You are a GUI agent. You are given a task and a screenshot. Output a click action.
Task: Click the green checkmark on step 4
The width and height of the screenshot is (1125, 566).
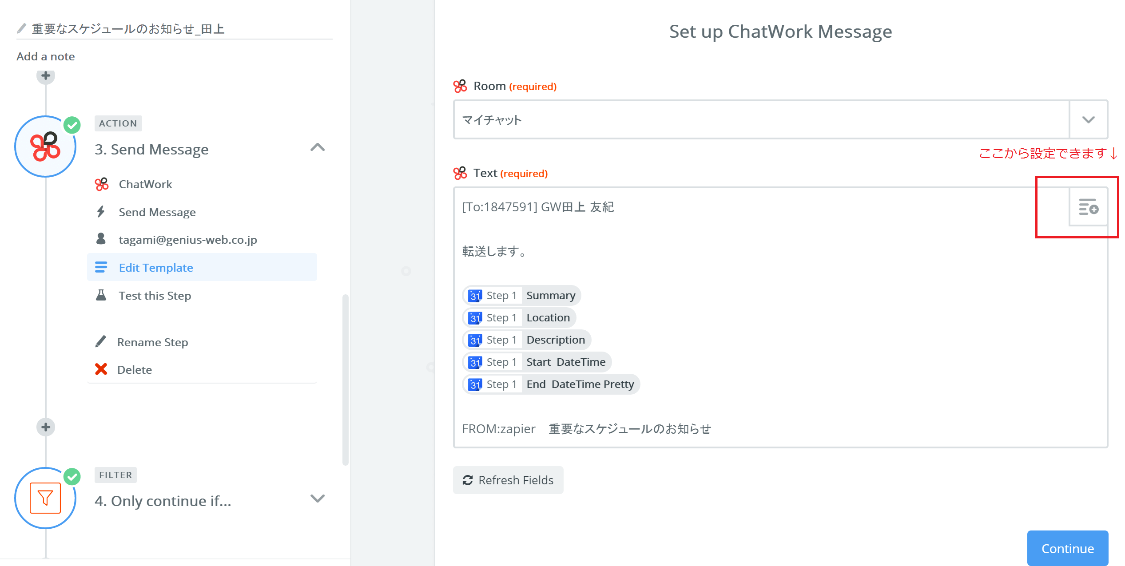pos(72,477)
